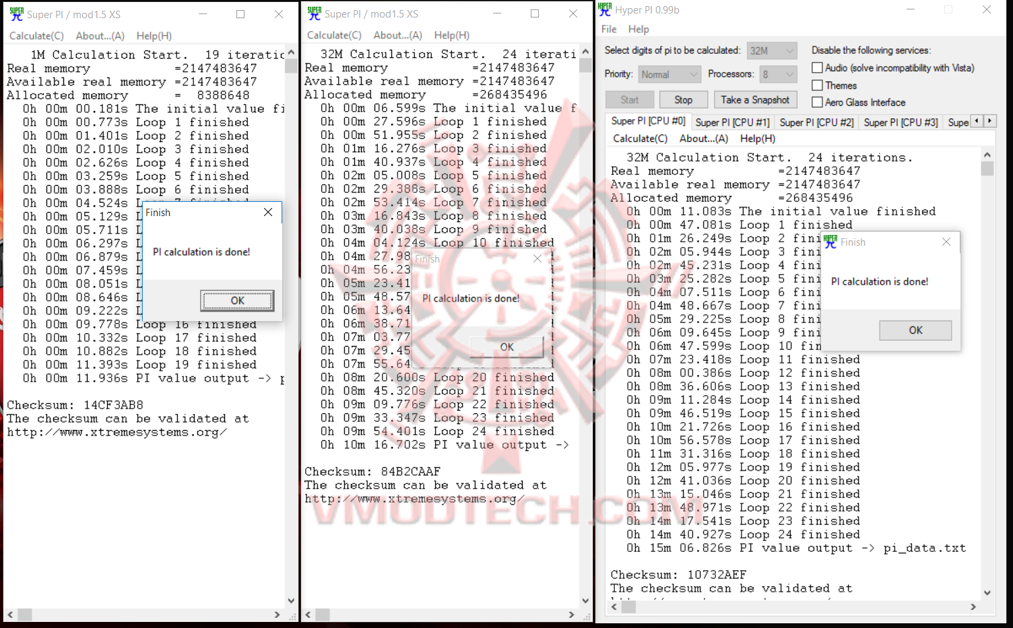Image resolution: width=1013 pixels, height=628 pixels.
Task: Click the scroll-up arrow in the Hyper PI output pane
Action: pyautogui.click(x=987, y=154)
